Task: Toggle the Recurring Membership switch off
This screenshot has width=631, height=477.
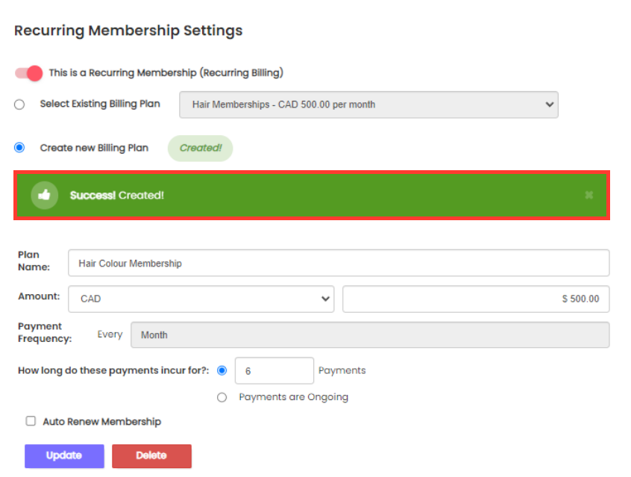Action: 29,73
